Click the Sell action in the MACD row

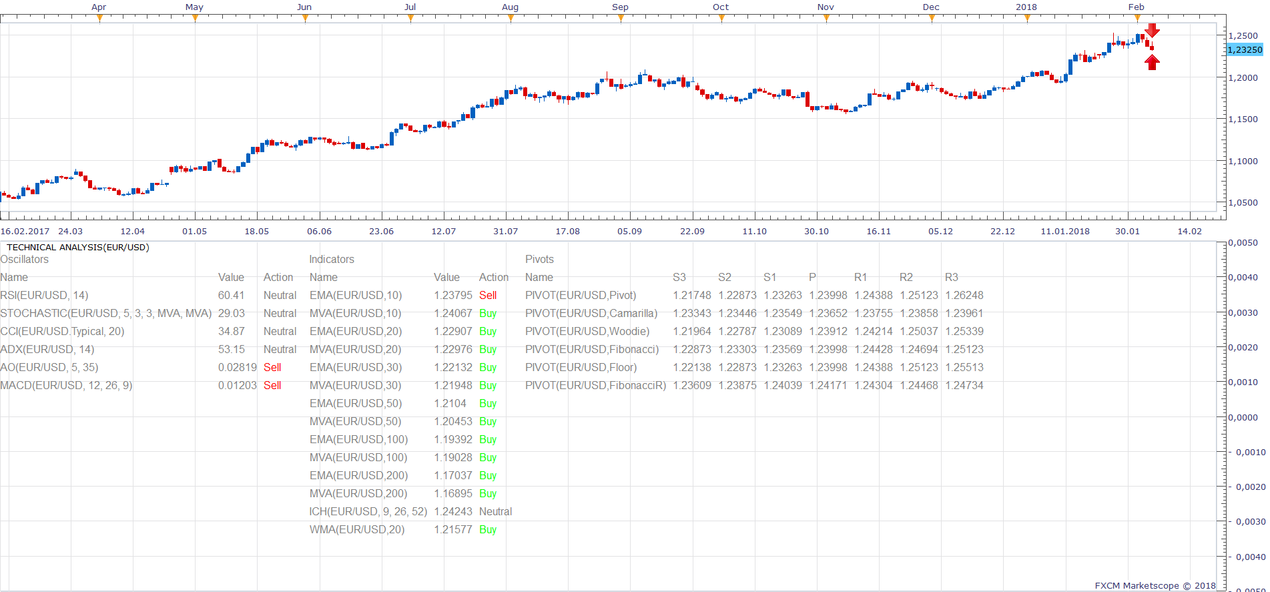pyautogui.click(x=272, y=385)
